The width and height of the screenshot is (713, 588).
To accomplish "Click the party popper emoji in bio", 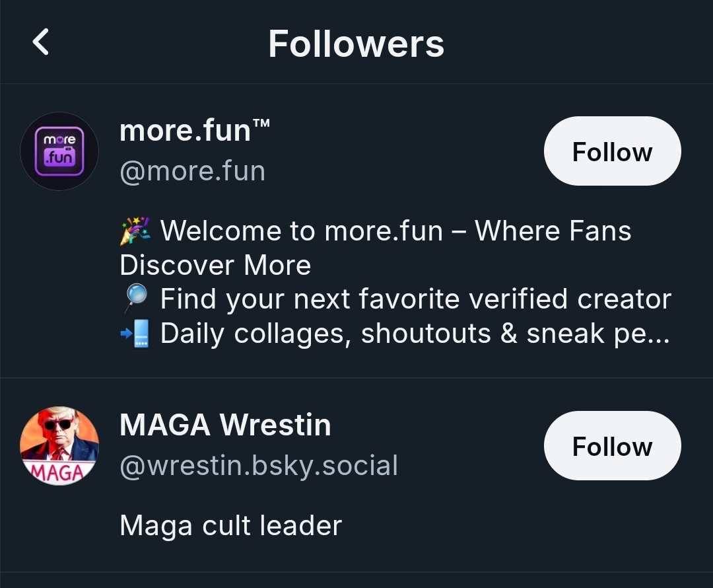I will (136, 231).
